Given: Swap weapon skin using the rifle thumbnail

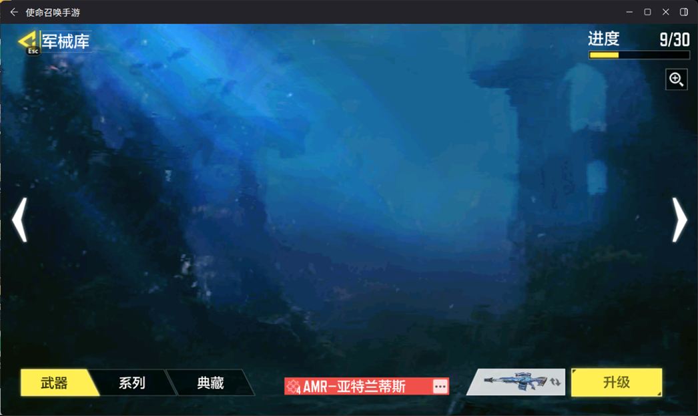Looking at the screenshot, I should [516, 382].
